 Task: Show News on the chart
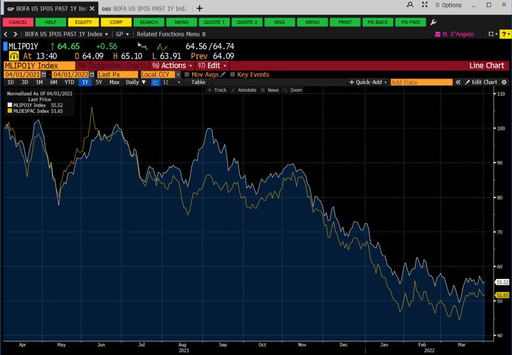coord(270,90)
